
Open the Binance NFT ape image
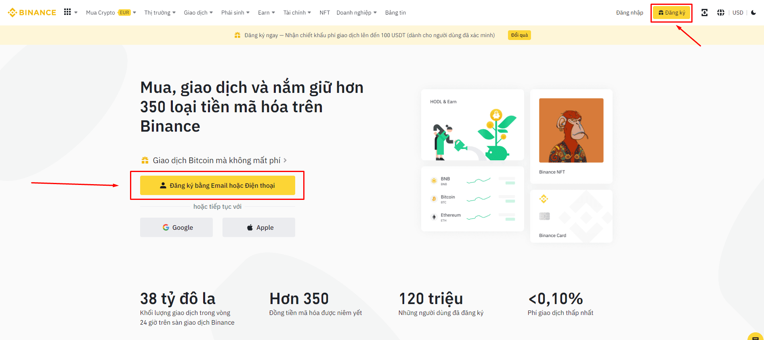[x=571, y=130]
